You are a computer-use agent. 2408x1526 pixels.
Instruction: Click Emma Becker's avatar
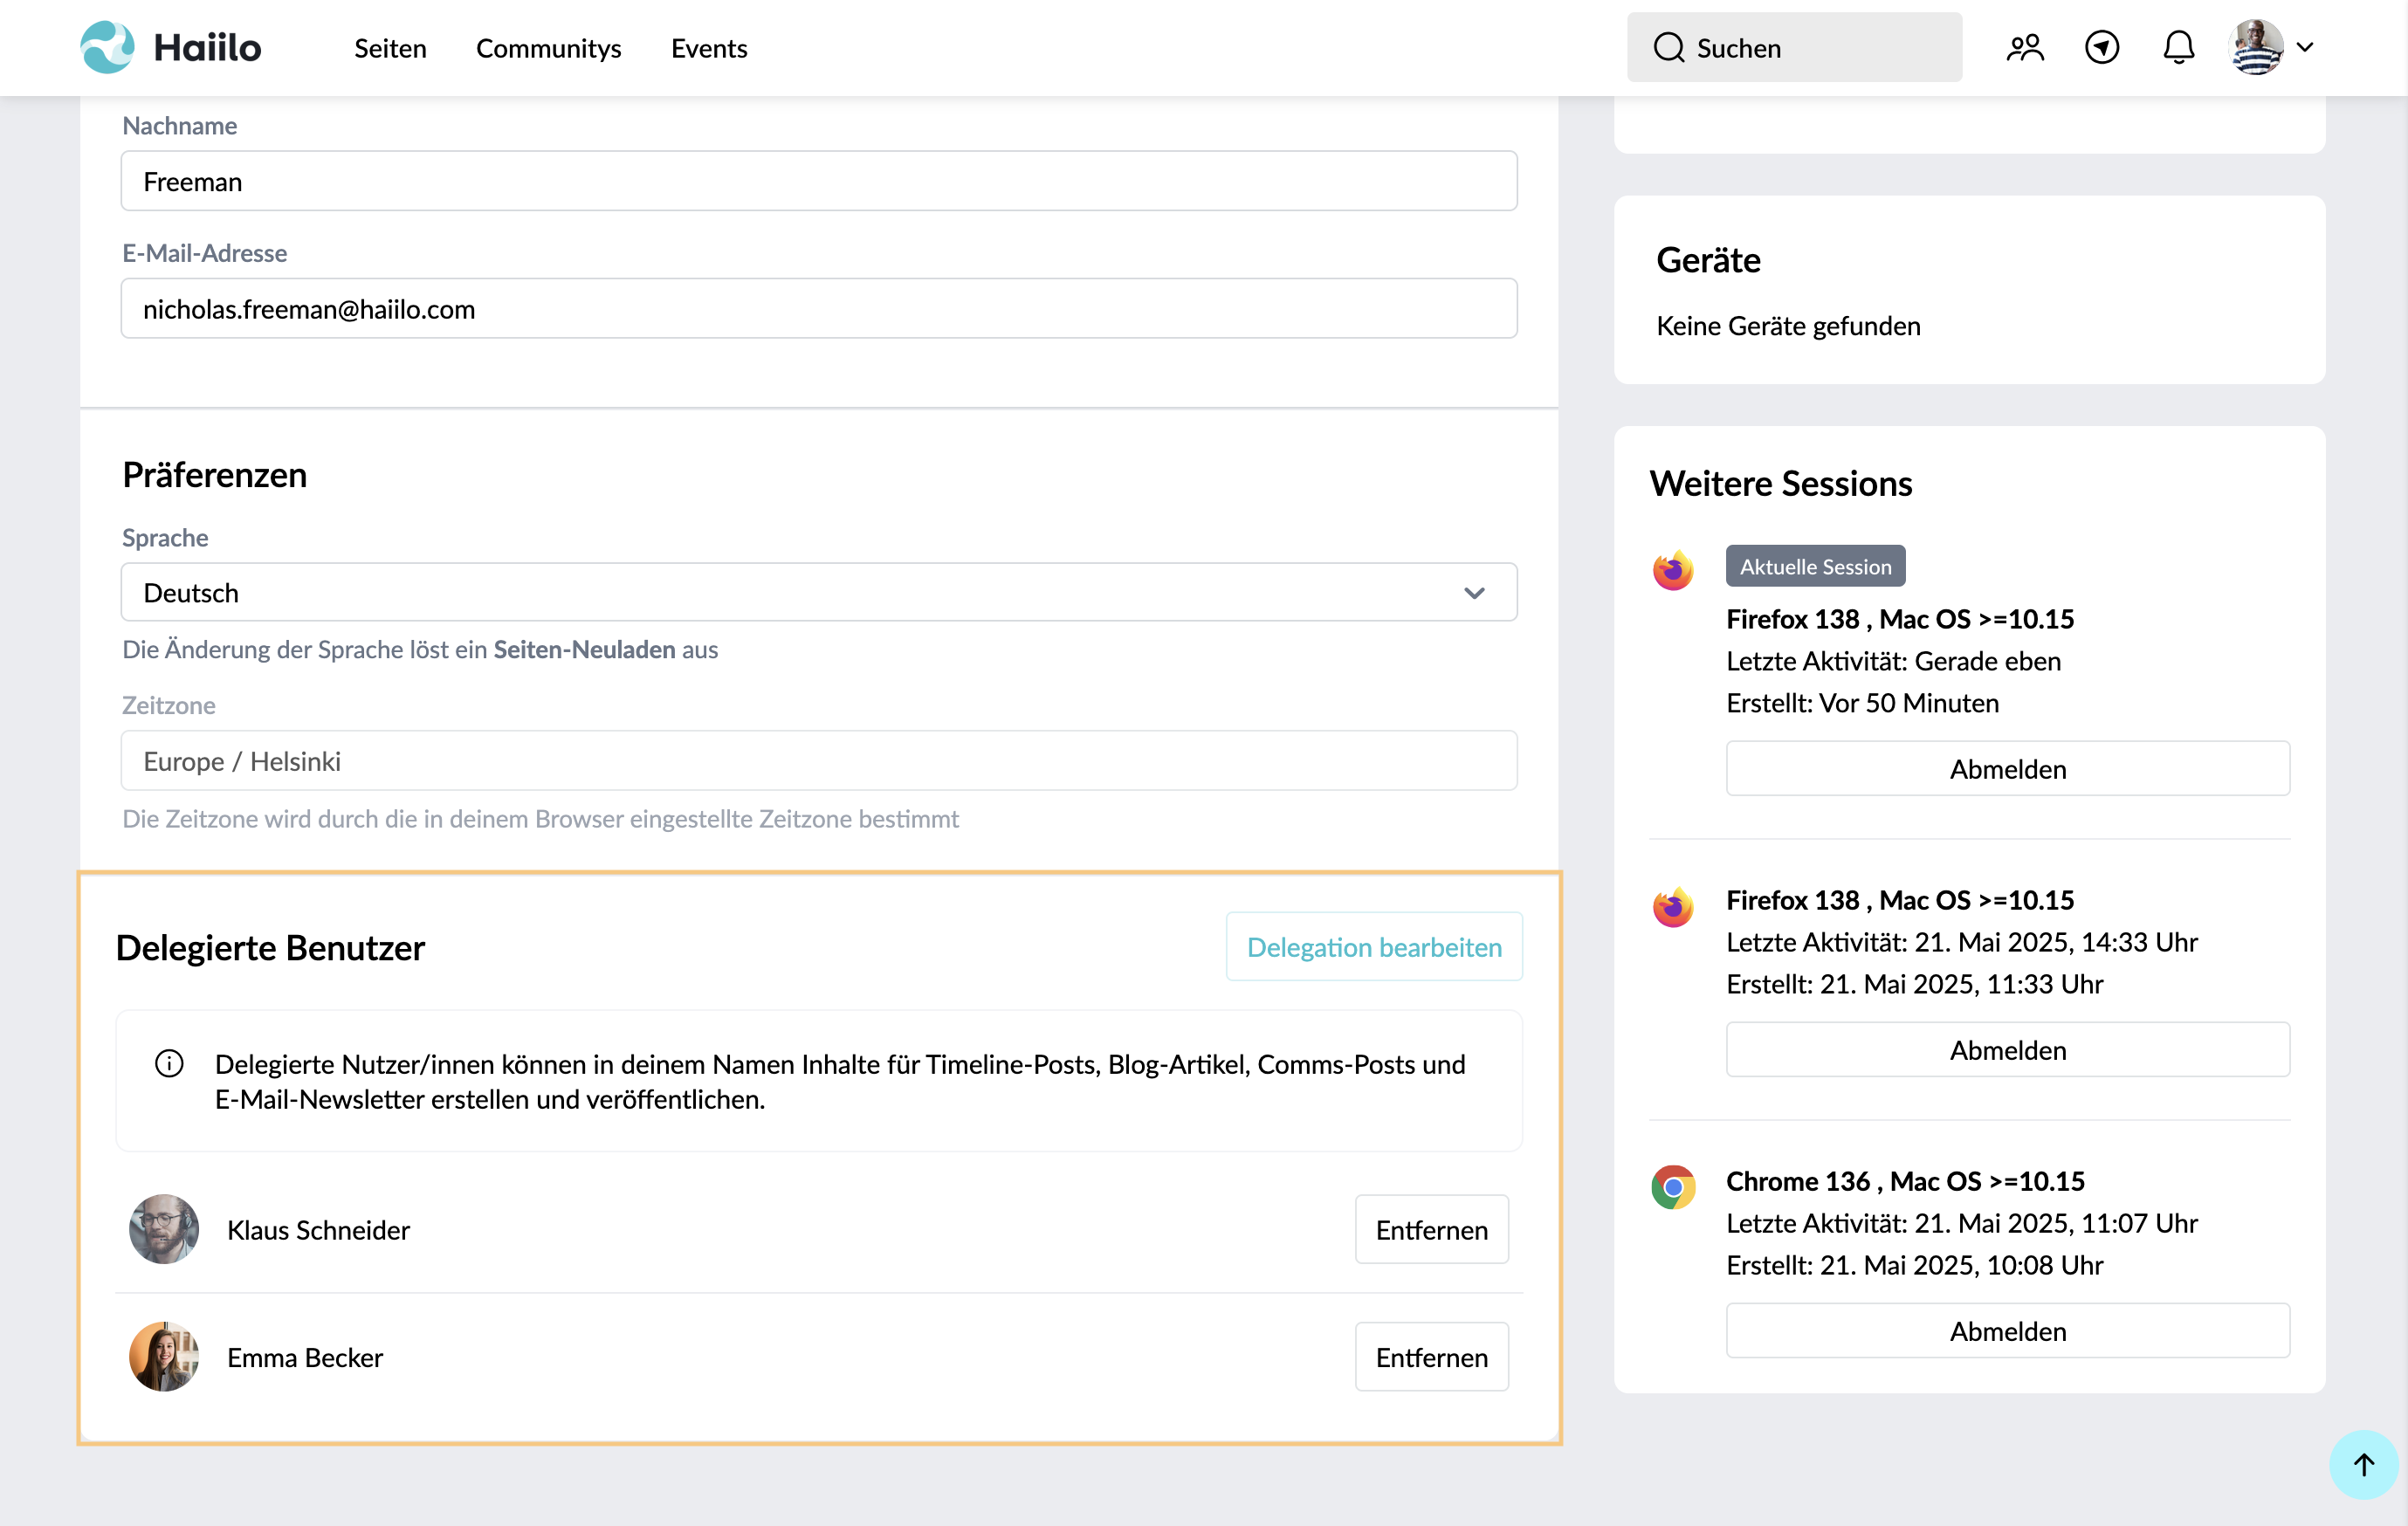click(x=163, y=1357)
